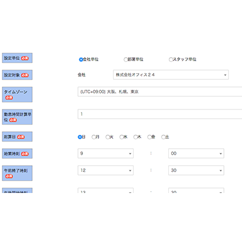Select the スタッフ単位 radio button
The image size is (242, 242).
171,59
